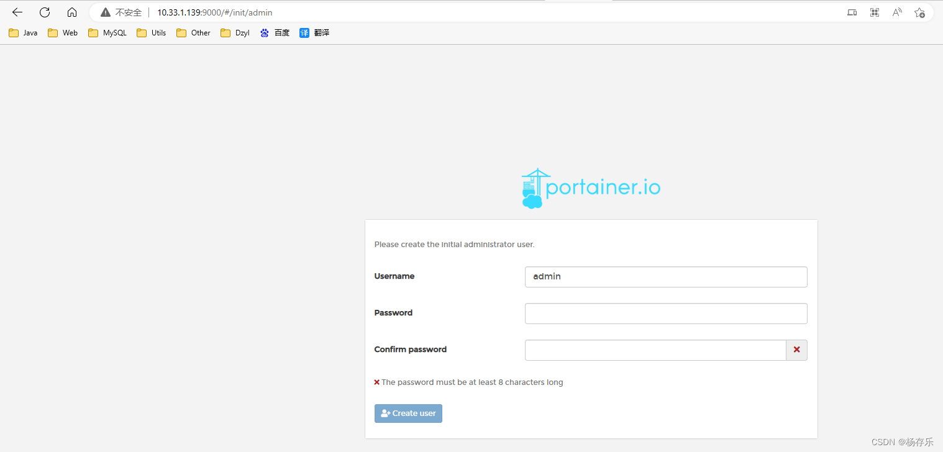Click the 'Please create the initial administrator user.' text
This screenshot has height=452, width=943.
click(x=454, y=245)
